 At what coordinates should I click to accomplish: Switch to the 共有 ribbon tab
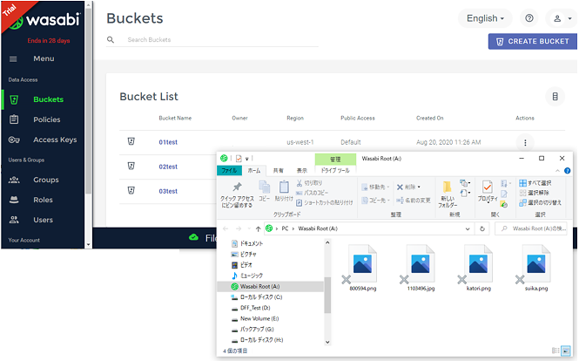(x=278, y=171)
